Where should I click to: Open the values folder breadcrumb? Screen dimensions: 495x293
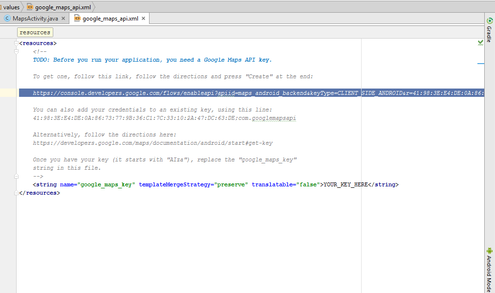11,7
